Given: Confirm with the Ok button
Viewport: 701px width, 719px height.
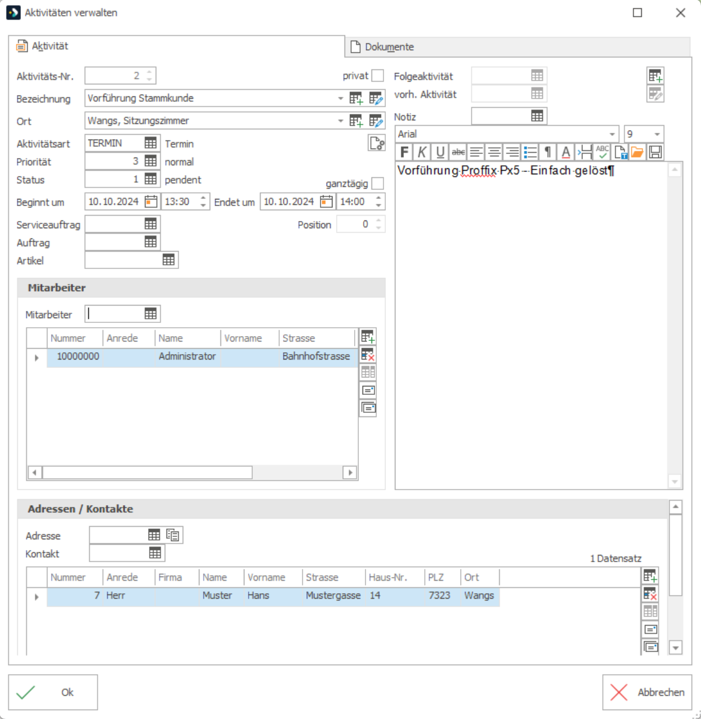Looking at the screenshot, I should tap(53, 692).
